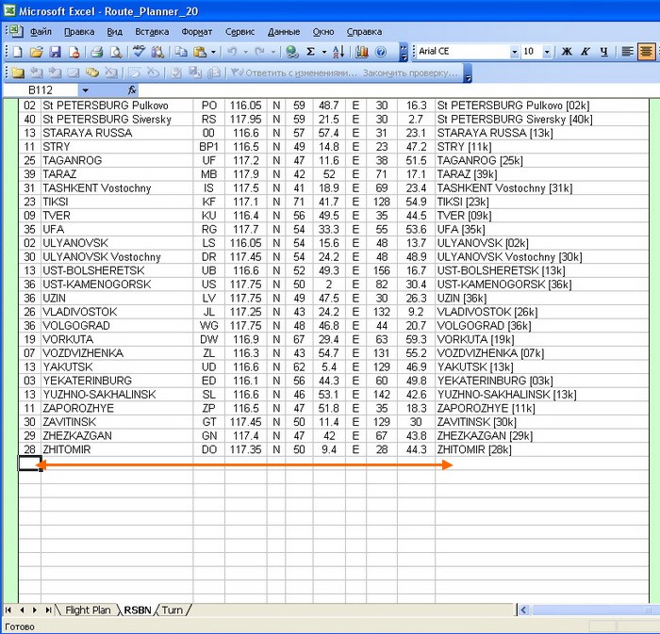Click the blue Help question mark icon
Screen dimensions: 660x634
[381, 52]
